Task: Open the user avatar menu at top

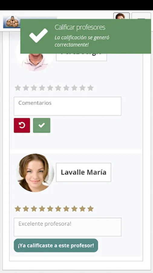Action: (122, 16)
